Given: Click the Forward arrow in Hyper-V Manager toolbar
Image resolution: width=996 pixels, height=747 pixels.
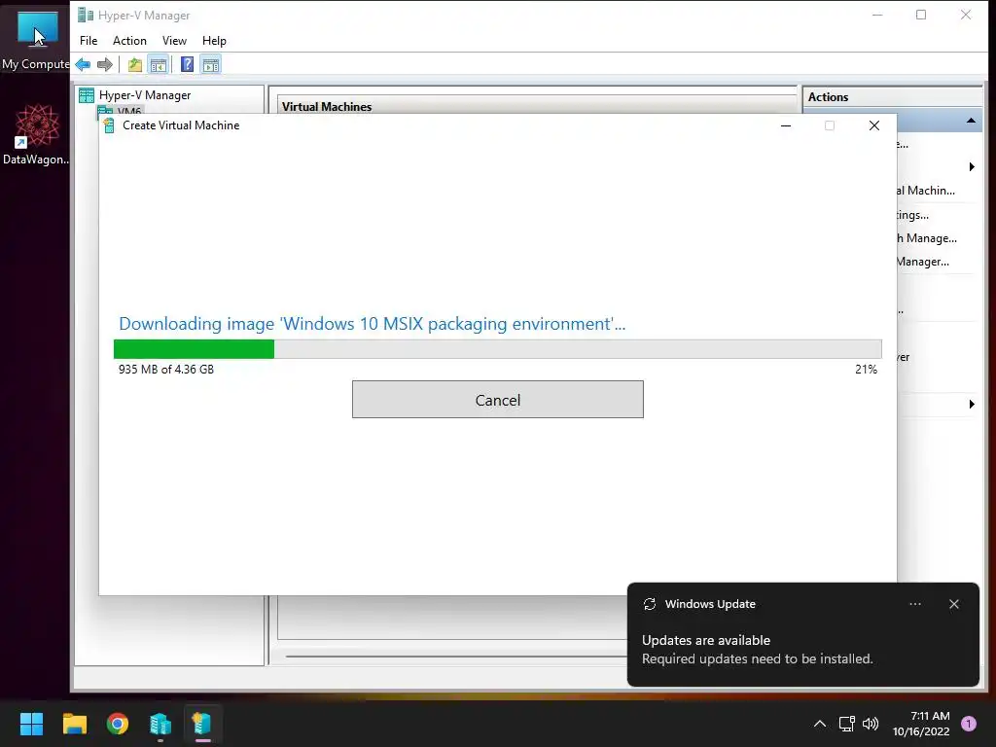Looking at the screenshot, I should point(105,65).
